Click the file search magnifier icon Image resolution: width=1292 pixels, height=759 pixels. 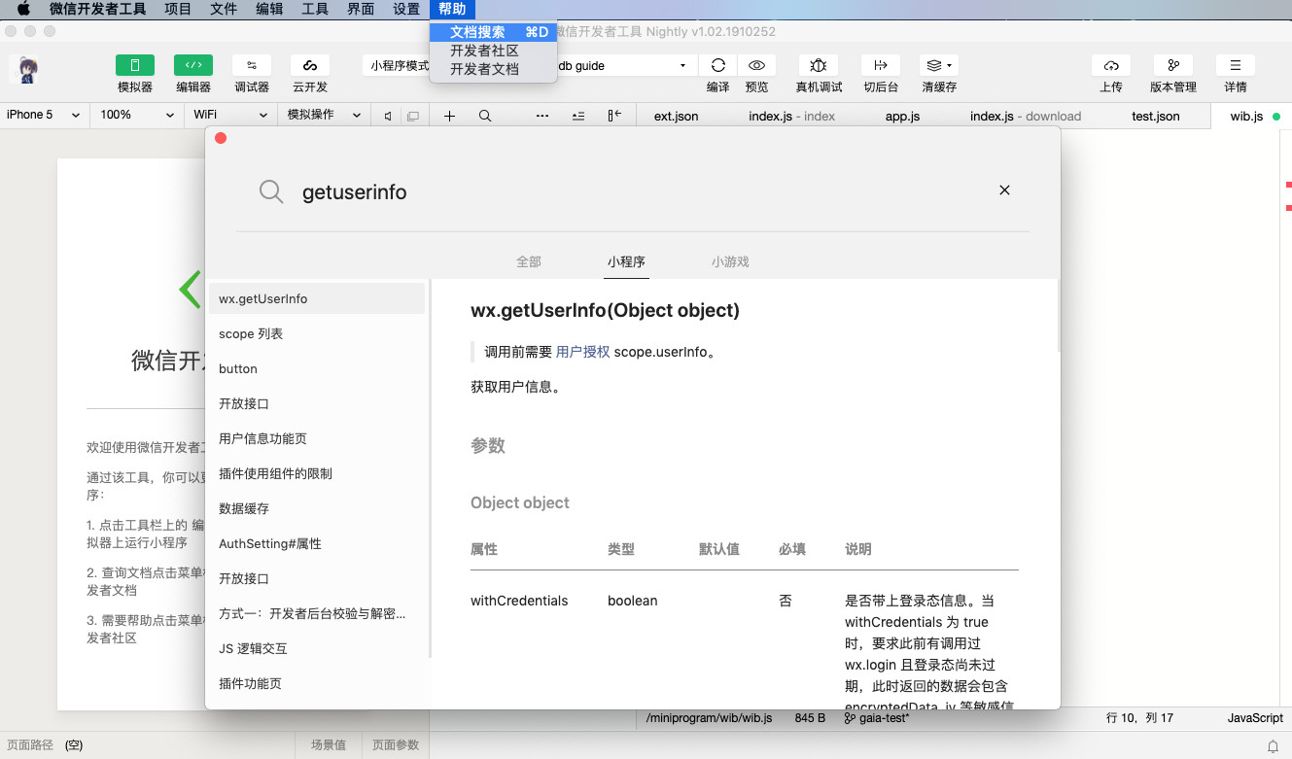[485, 116]
